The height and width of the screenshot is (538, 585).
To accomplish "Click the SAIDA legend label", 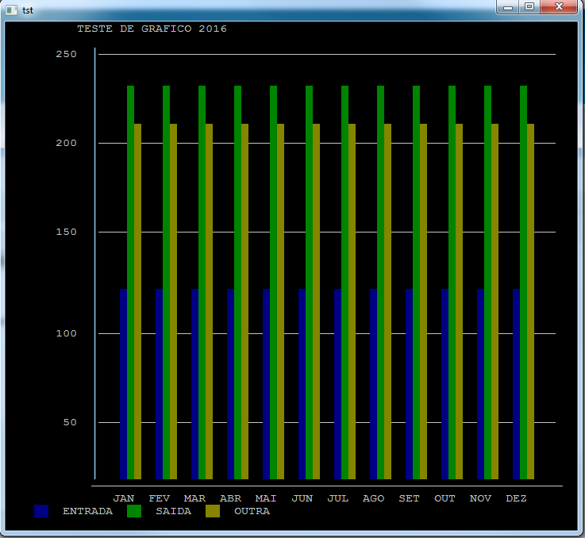I will click(x=173, y=512).
